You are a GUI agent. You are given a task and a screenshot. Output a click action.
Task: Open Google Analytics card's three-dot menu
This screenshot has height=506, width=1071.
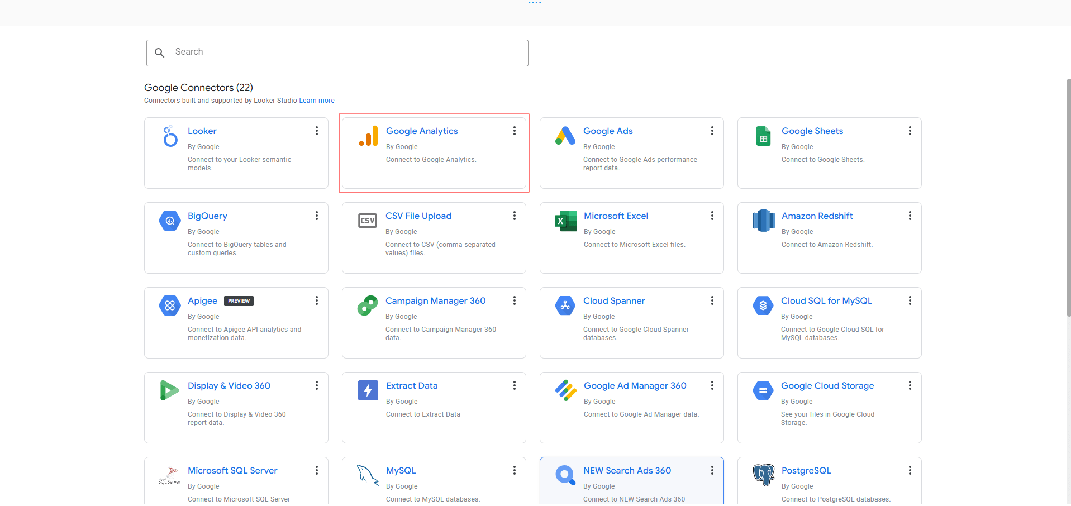[515, 131]
